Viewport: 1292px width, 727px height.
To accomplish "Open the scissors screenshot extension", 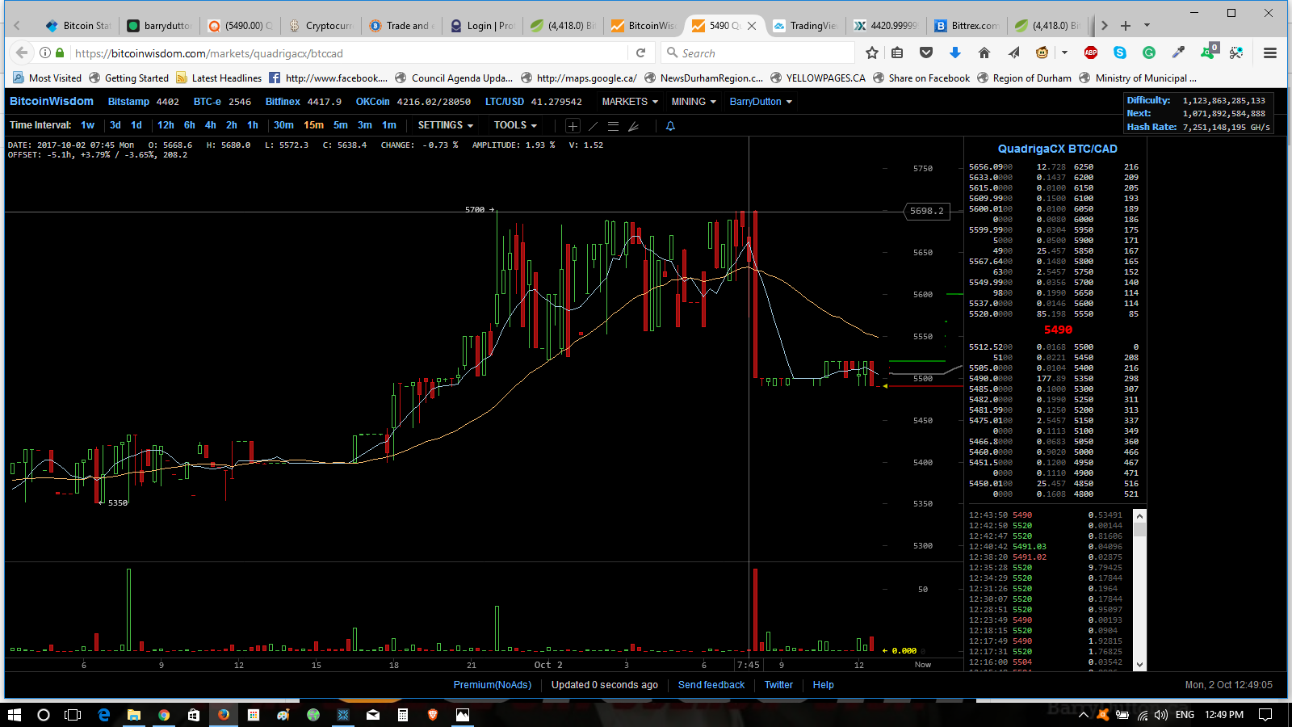I will coord(1236,53).
